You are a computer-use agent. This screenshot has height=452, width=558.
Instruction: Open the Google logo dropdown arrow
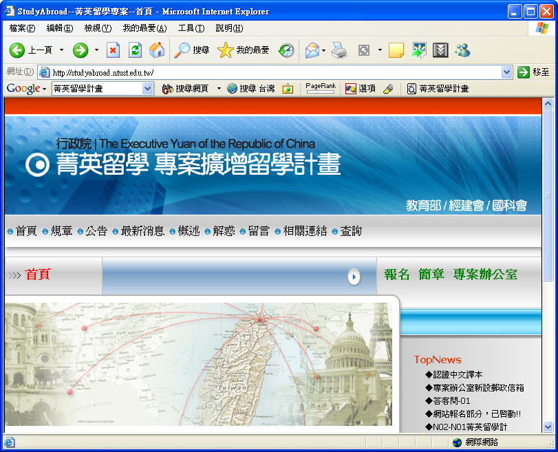point(44,89)
